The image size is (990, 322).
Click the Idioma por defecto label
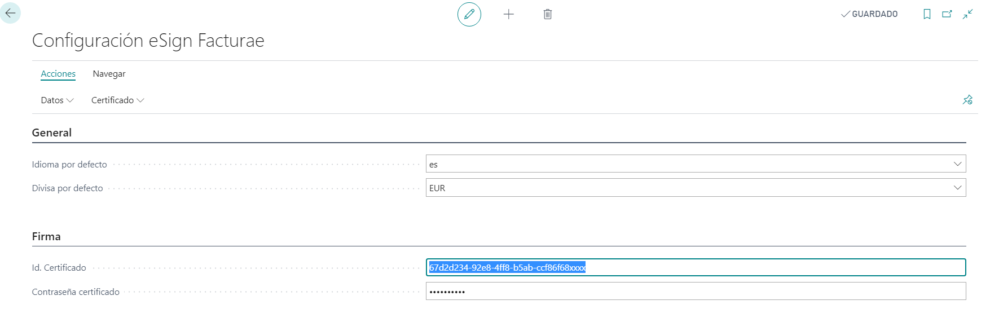click(69, 165)
